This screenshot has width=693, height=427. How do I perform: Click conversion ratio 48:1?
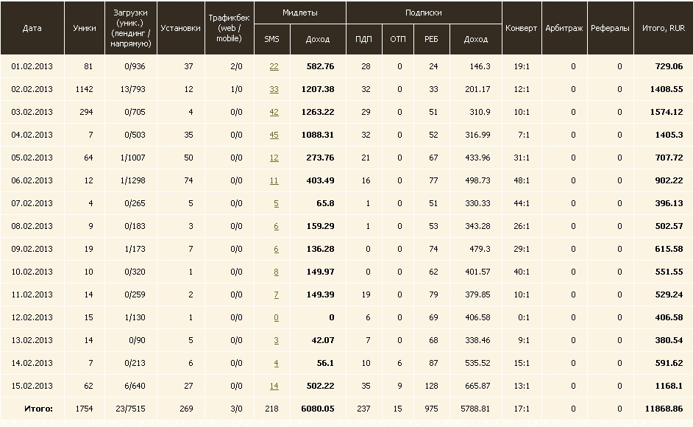(x=522, y=180)
